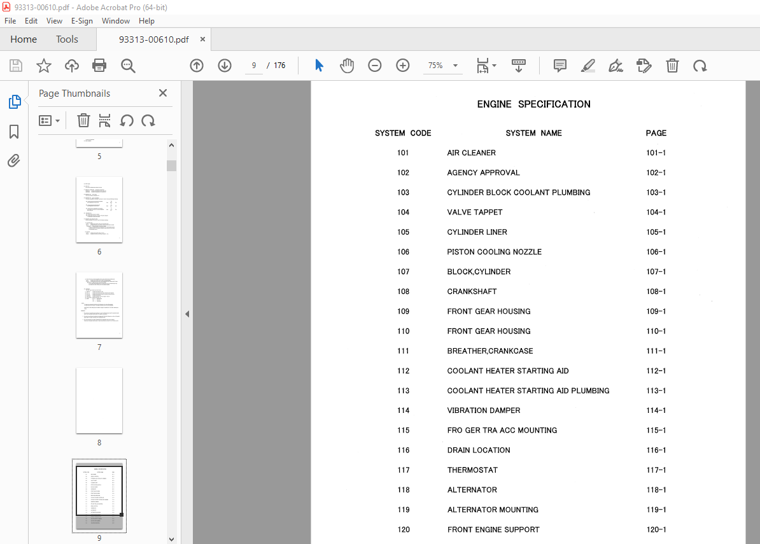
Task: Print the document with printer icon
Action: [x=99, y=66]
